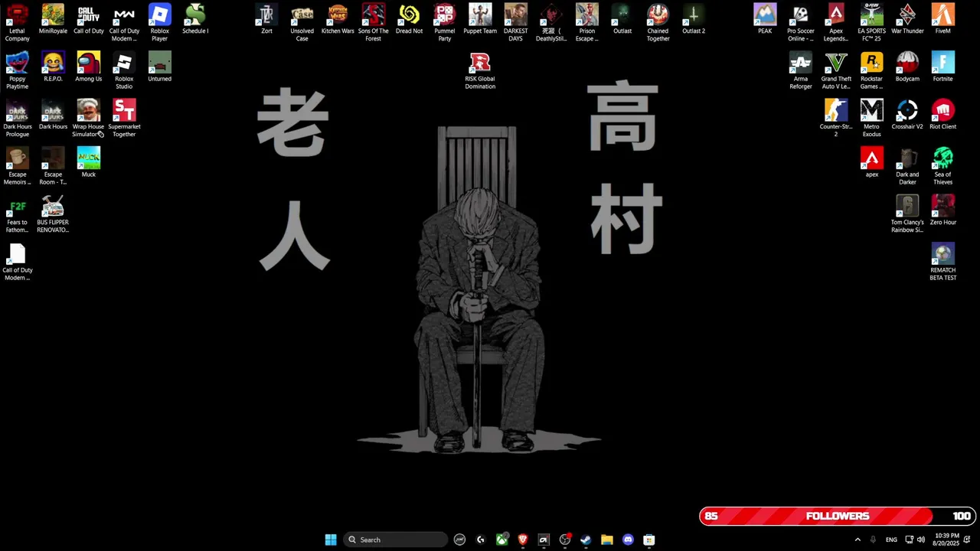The image size is (980, 551).
Task: Open the PEAK game icon
Action: pos(765,19)
